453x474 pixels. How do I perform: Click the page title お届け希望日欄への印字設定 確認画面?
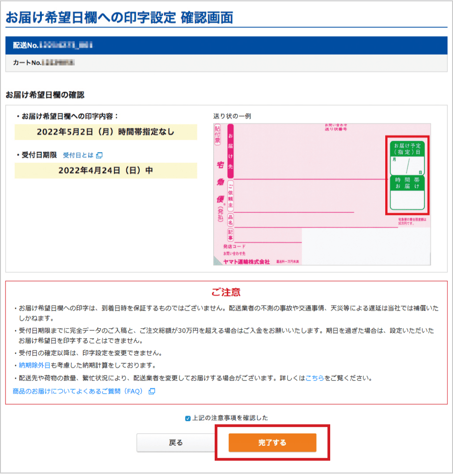[119, 18]
